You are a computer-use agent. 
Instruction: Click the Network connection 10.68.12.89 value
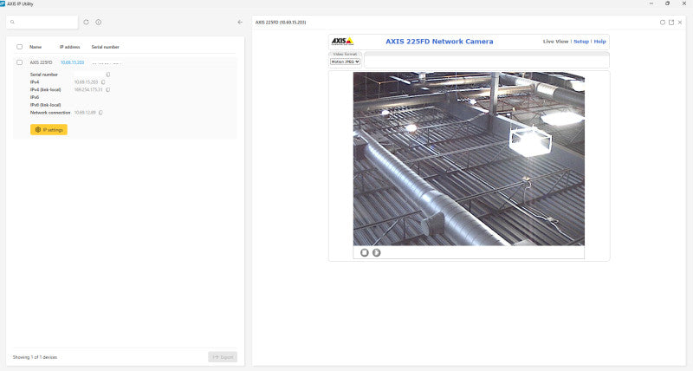click(85, 113)
